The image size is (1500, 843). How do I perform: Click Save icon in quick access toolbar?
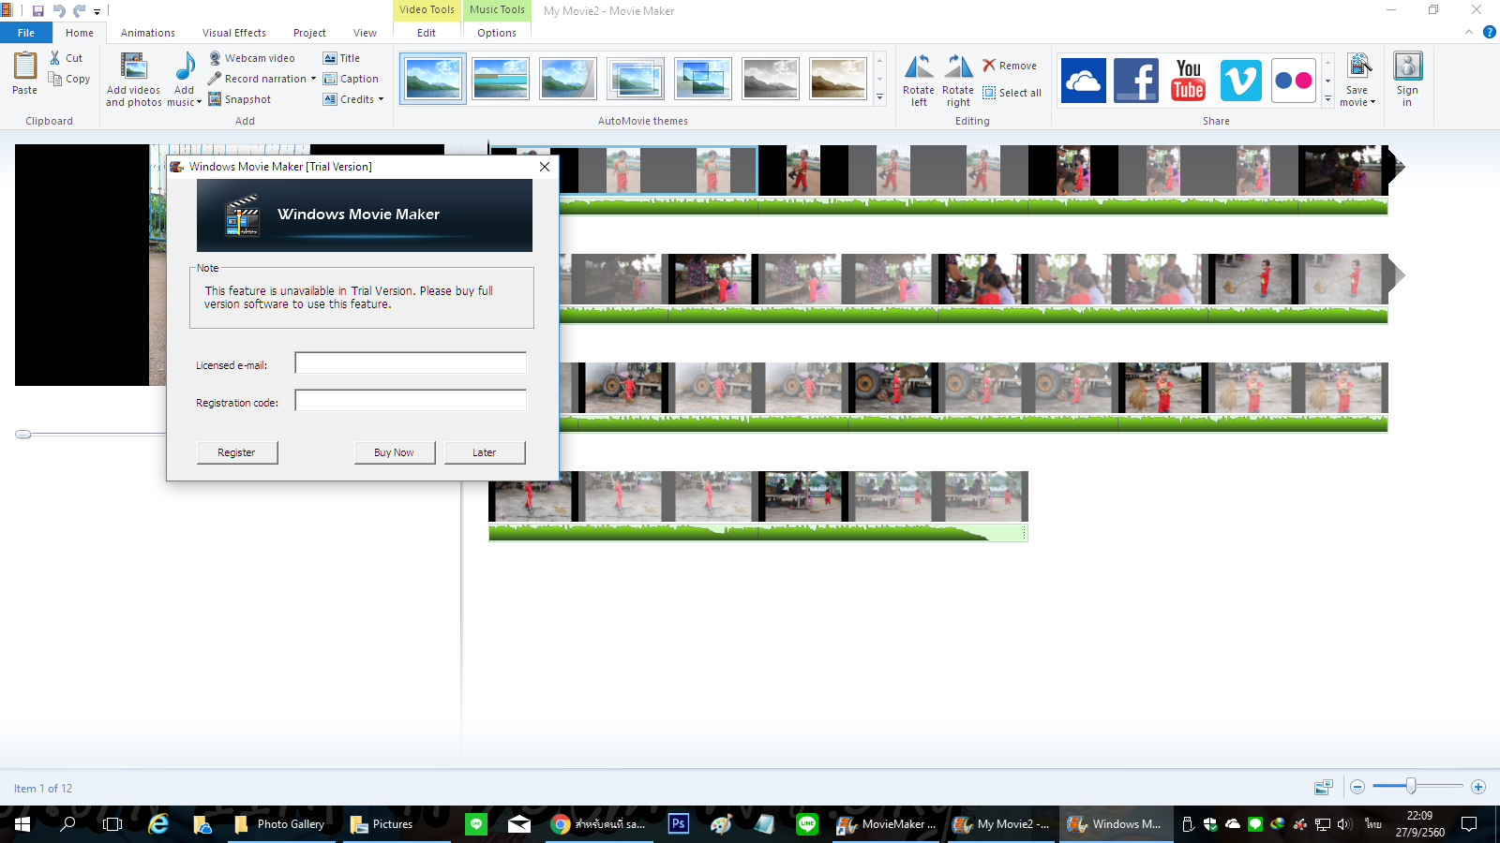pos(38,11)
